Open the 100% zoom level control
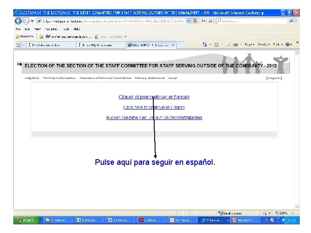The image size is (311, 233). pos(284,213)
